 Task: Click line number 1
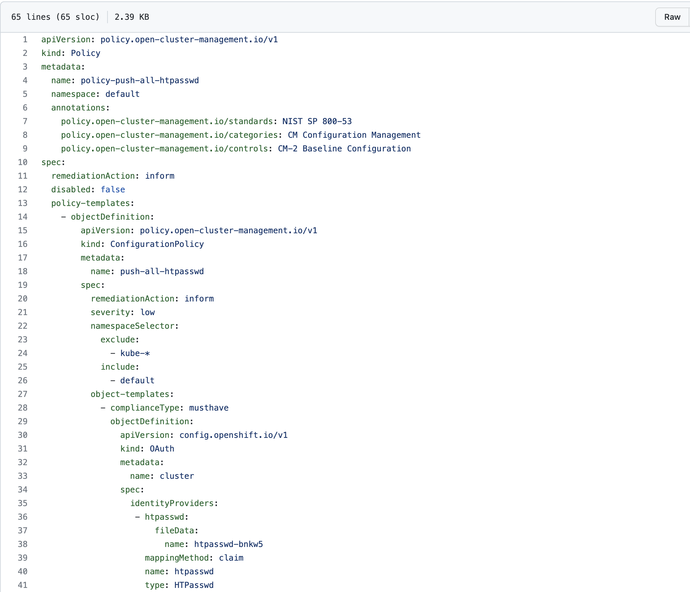pos(25,40)
